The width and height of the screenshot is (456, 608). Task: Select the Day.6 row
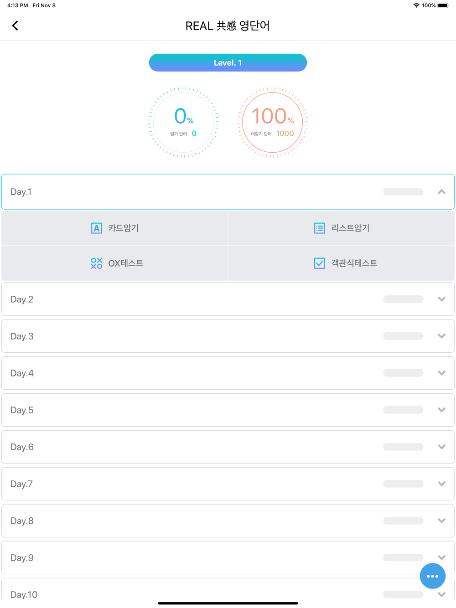coord(182,447)
